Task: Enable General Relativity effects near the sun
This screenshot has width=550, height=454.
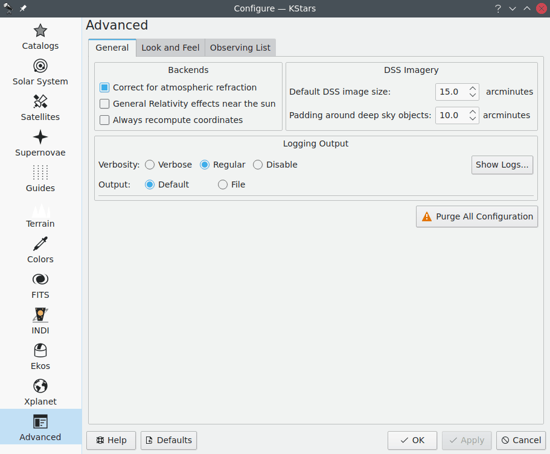Action: 104,104
